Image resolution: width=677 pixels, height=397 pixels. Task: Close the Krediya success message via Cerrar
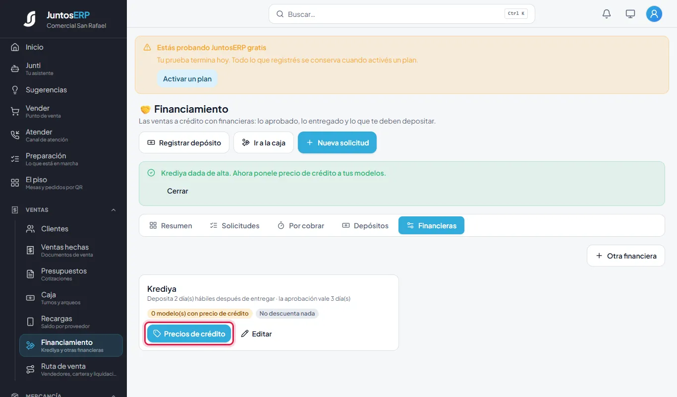[x=177, y=191]
